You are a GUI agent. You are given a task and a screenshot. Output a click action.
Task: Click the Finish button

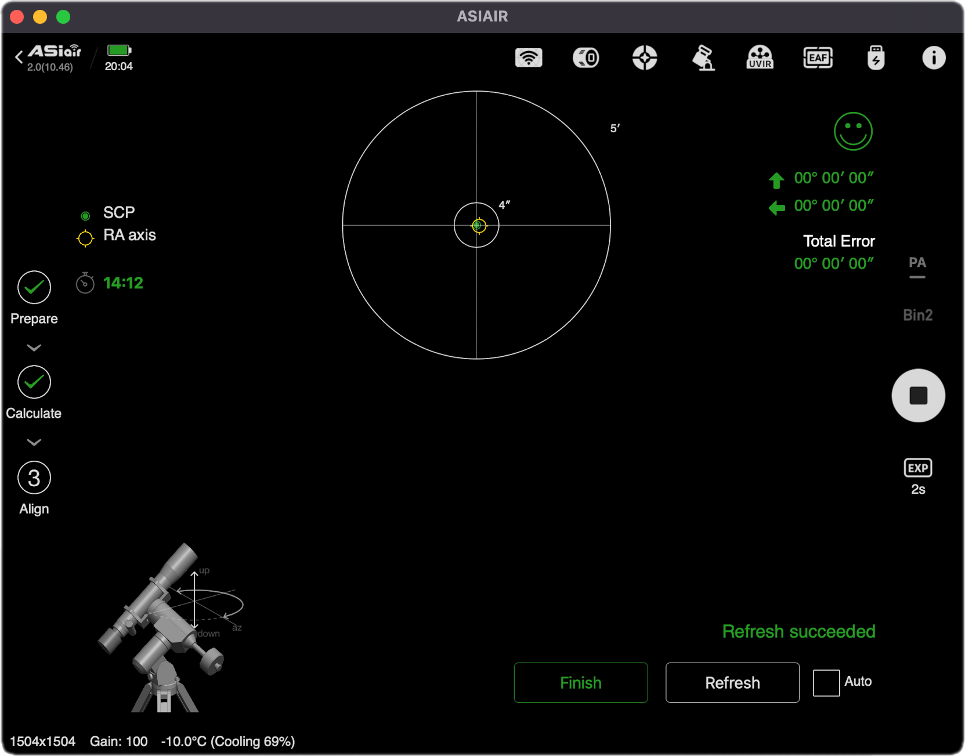581,682
